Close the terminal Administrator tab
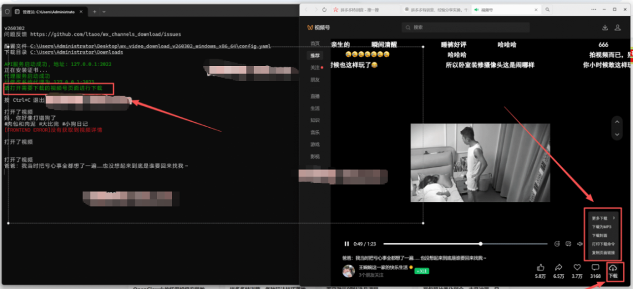 [82, 12]
